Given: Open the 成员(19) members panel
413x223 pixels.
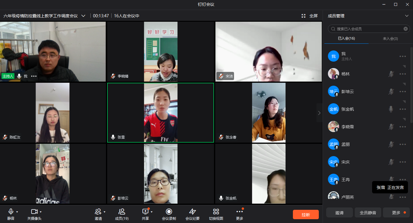Looking at the screenshot, I should [x=122, y=212].
